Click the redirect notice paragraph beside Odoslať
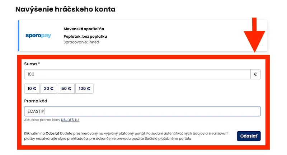 click(126, 136)
